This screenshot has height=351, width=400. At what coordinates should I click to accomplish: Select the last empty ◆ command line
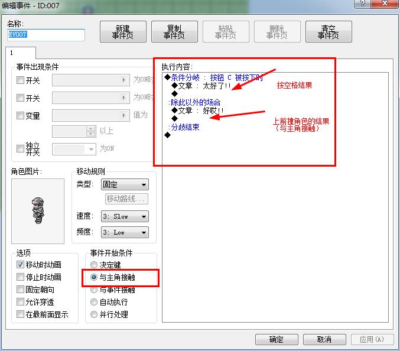pyautogui.click(x=168, y=135)
